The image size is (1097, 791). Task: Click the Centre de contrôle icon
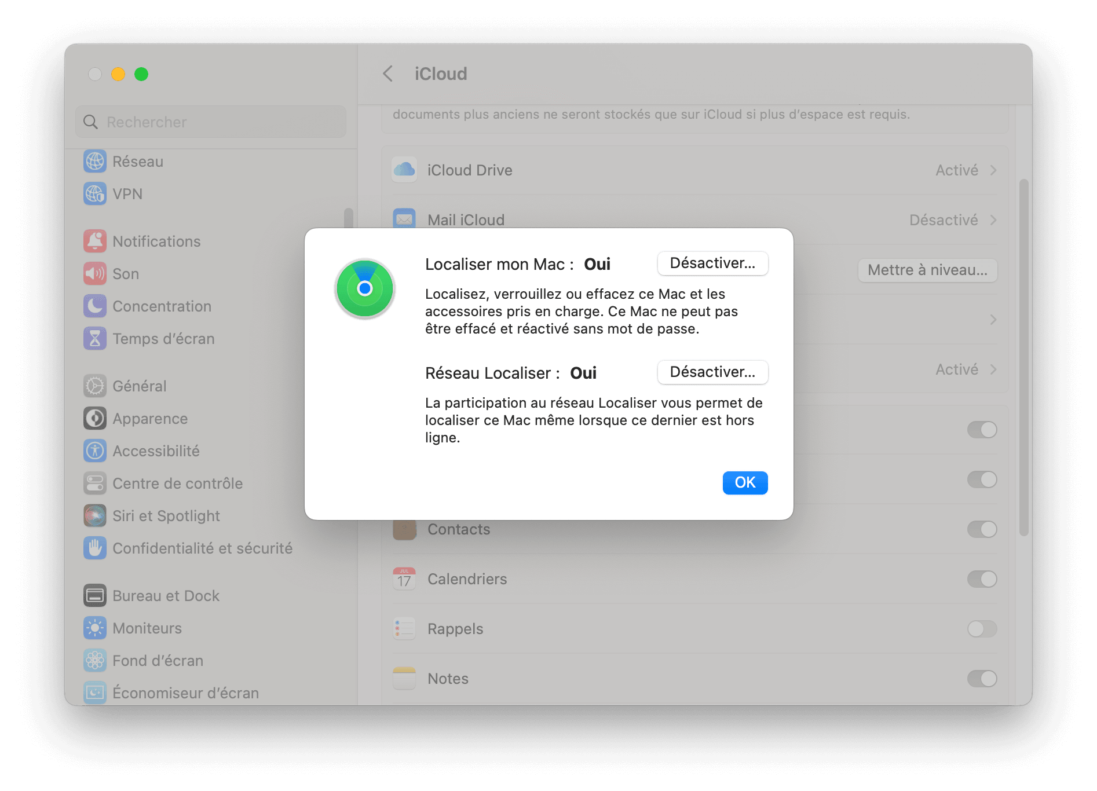[x=95, y=483]
